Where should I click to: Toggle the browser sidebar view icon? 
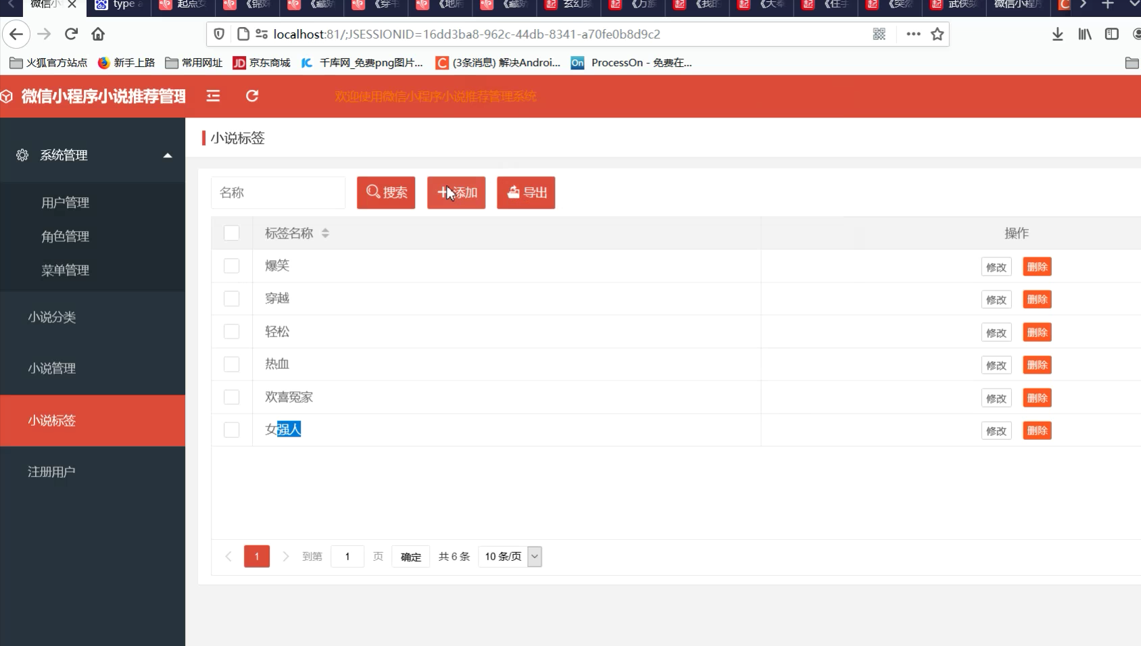[x=1112, y=34]
